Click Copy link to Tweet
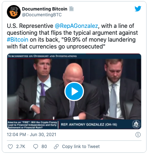 (81, 147)
